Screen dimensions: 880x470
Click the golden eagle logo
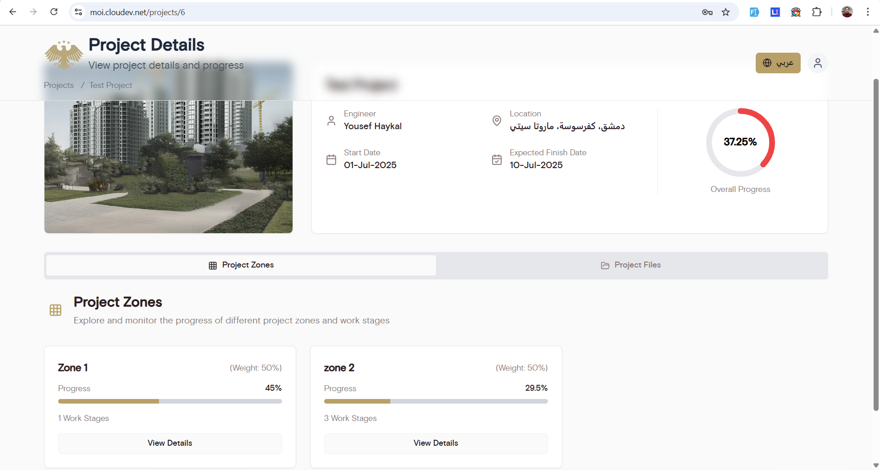(x=64, y=55)
